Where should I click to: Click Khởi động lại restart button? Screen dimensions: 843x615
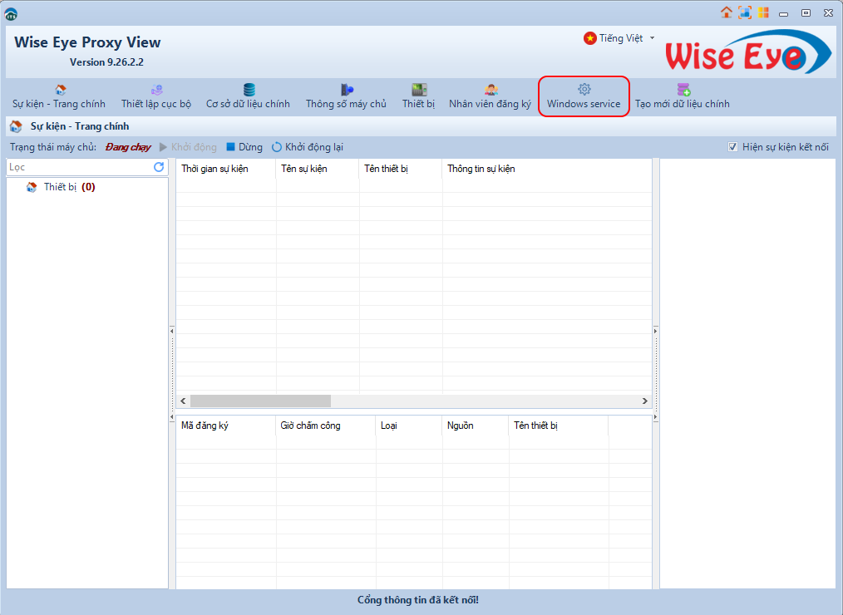pos(307,147)
